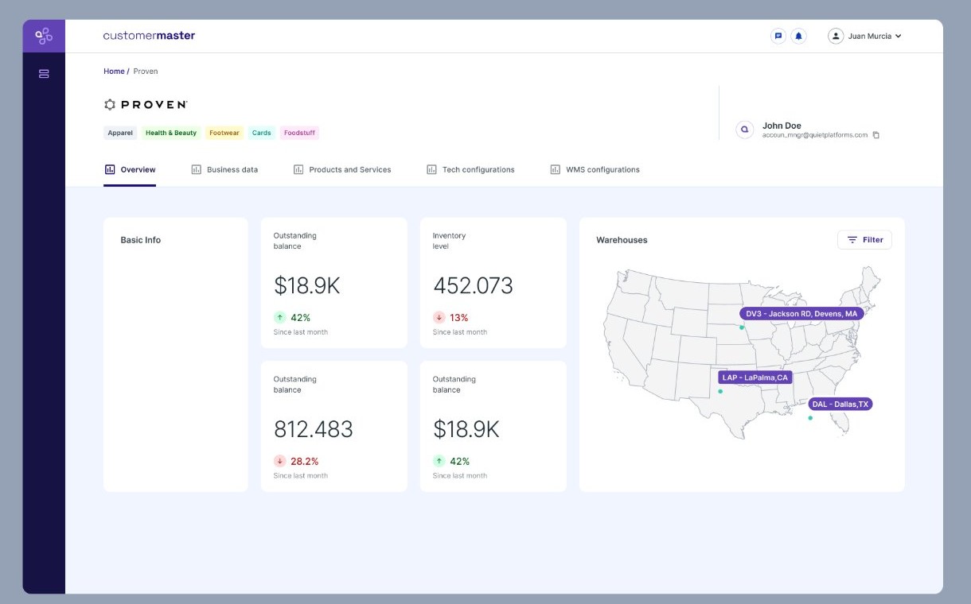Click the map dot below the DV3 label

pyautogui.click(x=741, y=327)
